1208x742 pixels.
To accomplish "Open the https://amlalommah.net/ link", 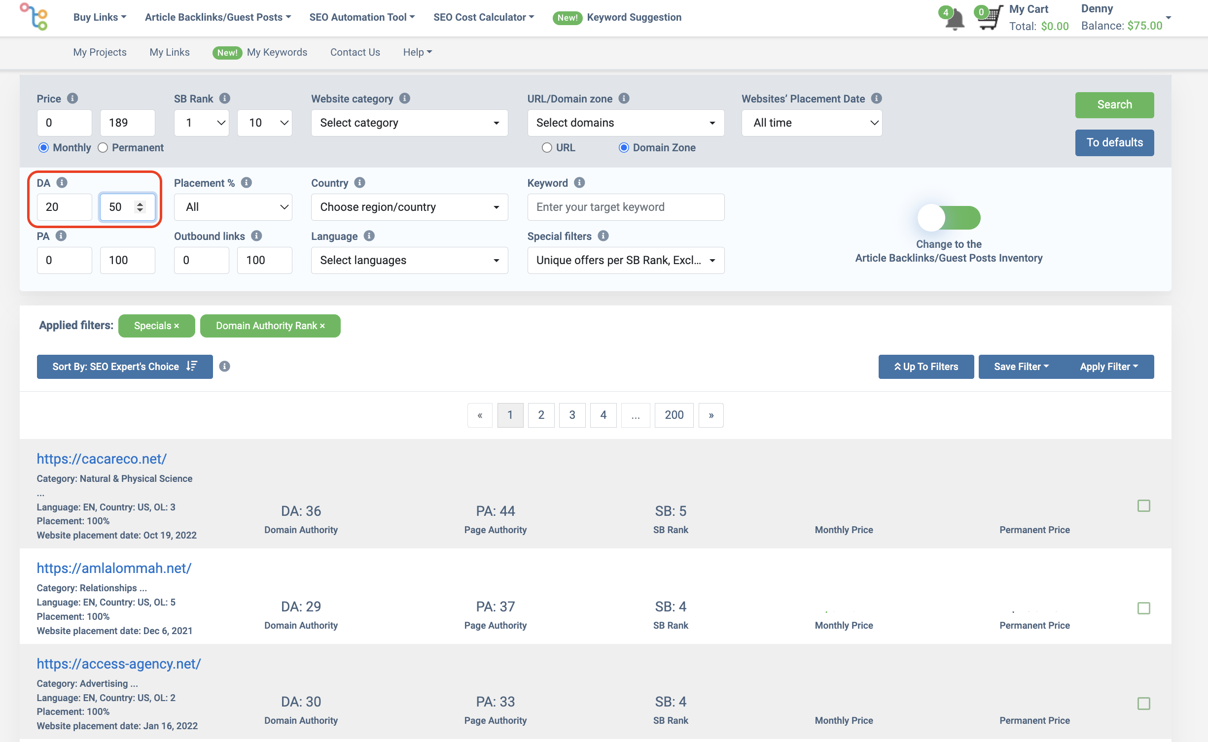I will point(114,568).
